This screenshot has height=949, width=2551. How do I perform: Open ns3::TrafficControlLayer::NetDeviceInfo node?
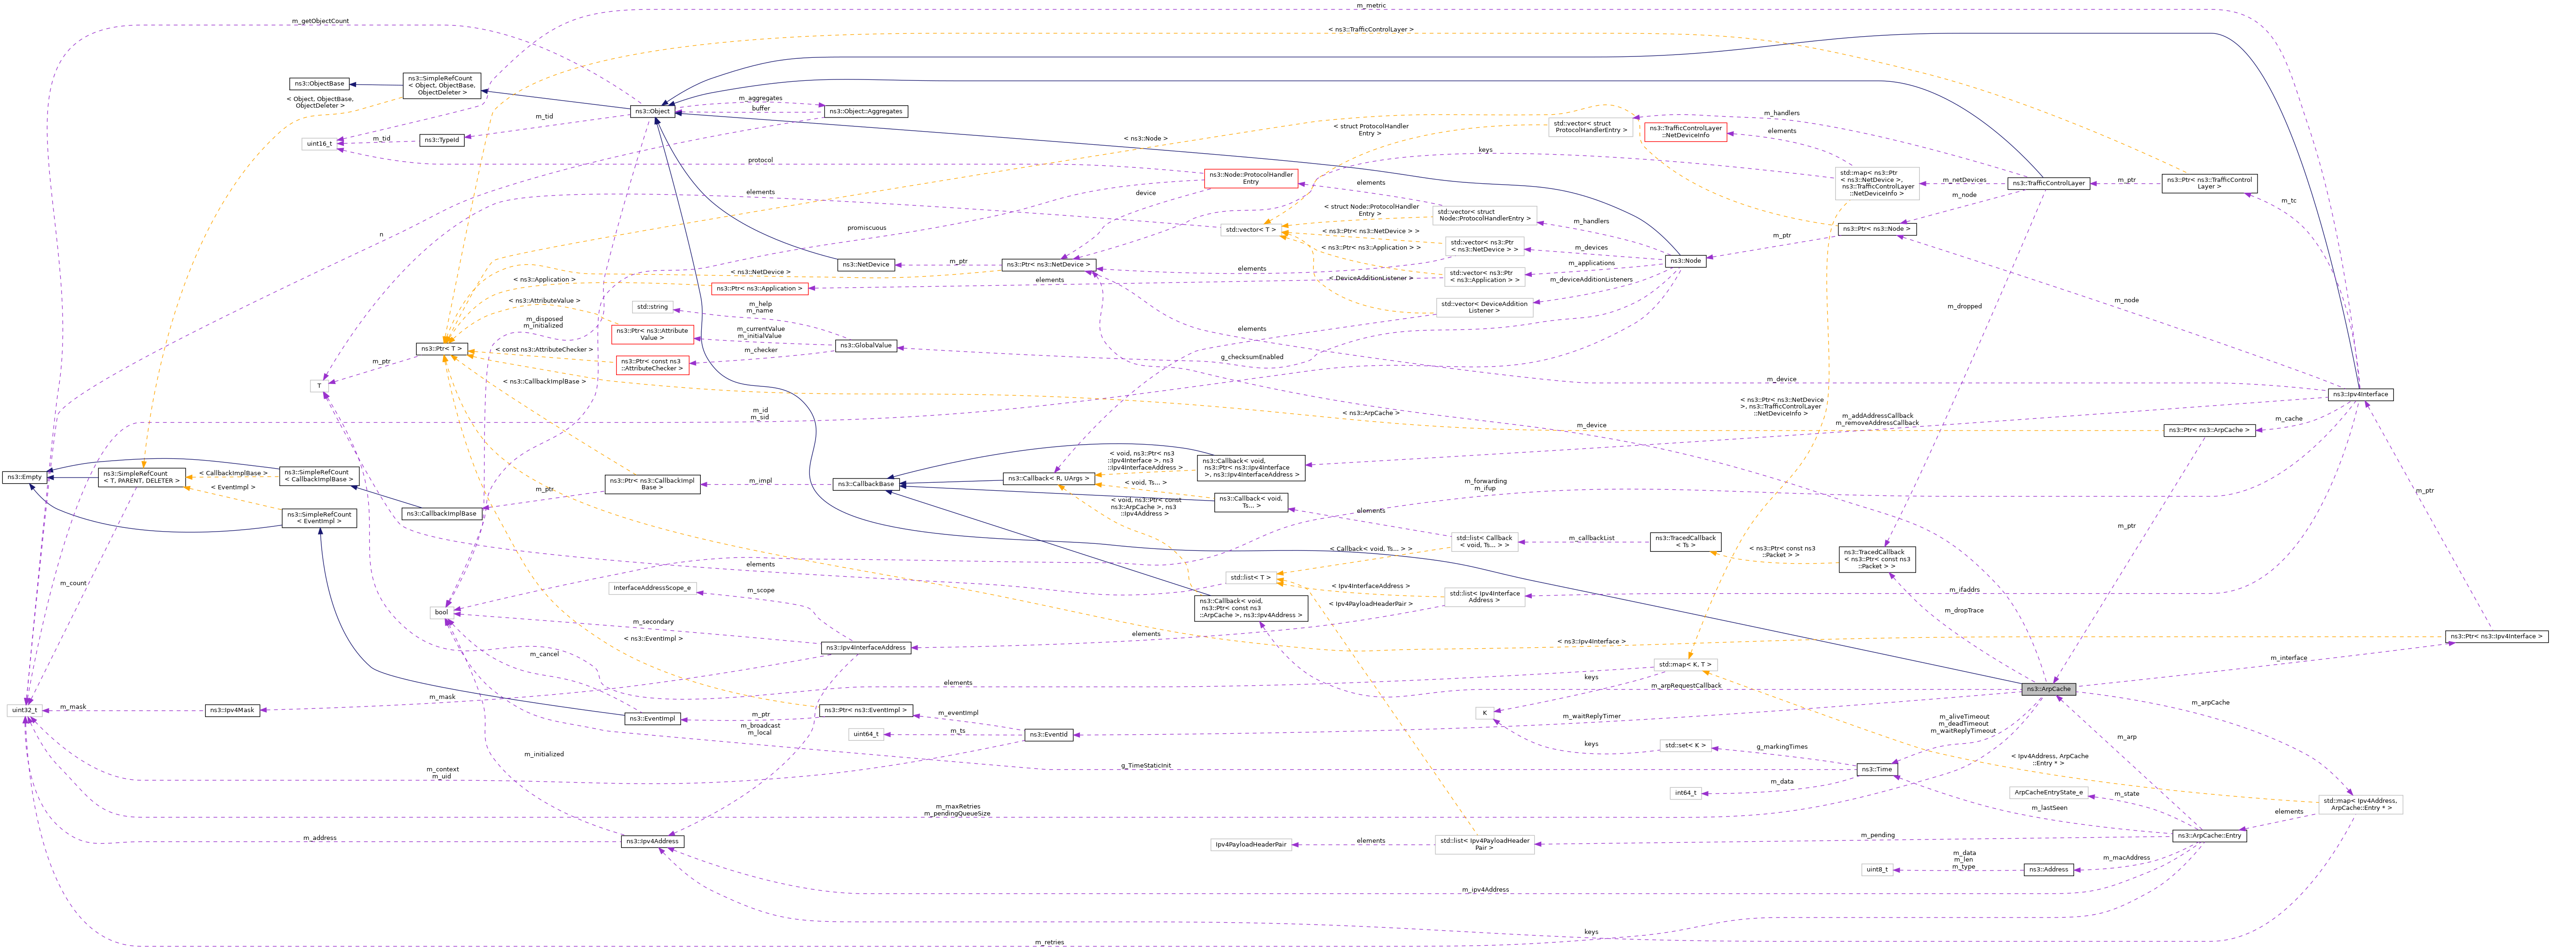click(x=1686, y=132)
